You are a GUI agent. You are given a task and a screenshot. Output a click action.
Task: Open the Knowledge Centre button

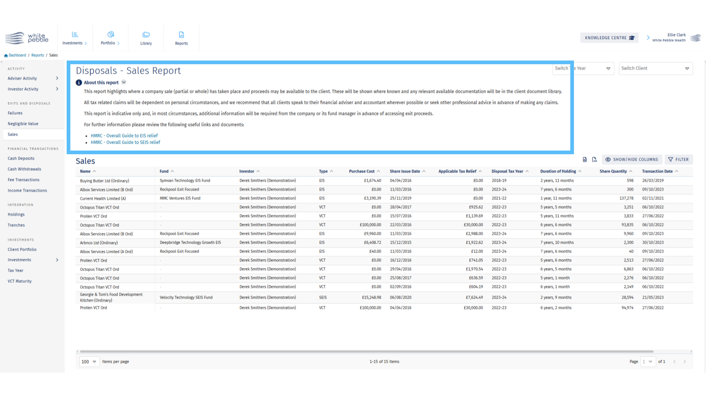pyautogui.click(x=609, y=38)
